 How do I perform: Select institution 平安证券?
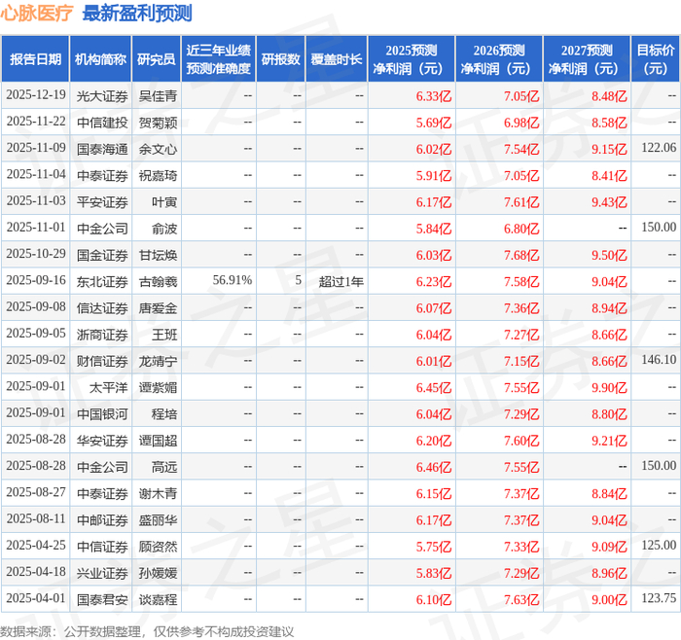pos(102,202)
